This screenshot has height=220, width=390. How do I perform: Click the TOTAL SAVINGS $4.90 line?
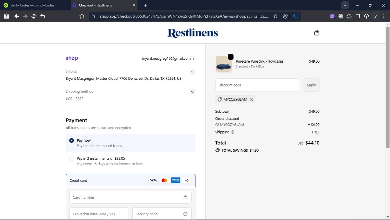pos(237,150)
